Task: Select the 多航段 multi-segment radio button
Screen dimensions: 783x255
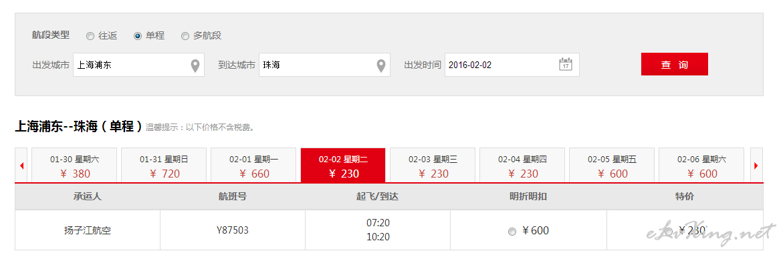Action: tap(185, 36)
